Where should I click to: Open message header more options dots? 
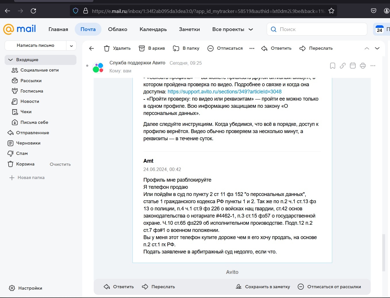(x=373, y=66)
